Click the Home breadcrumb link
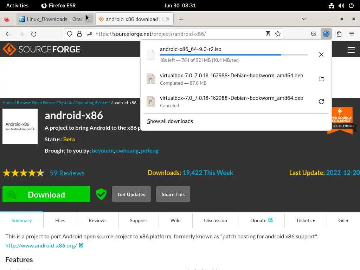 click(8, 103)
